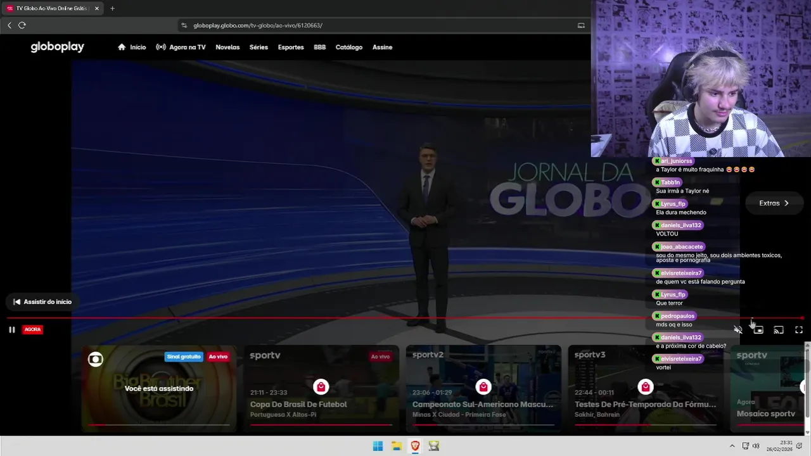Click the red video progress bar
This screenshot has width=811, height=456.
coord(404,318)
